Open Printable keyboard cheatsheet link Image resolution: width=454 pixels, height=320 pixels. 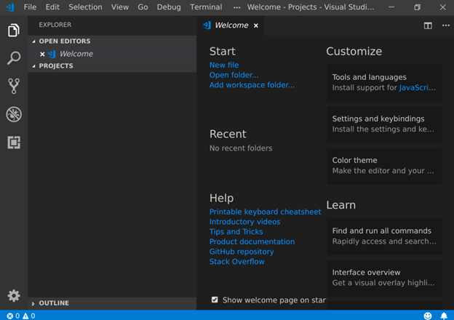(266, 212)
